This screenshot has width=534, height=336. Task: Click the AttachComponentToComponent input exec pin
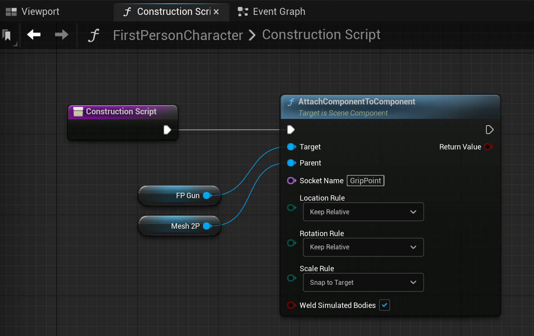click(291, 130)
